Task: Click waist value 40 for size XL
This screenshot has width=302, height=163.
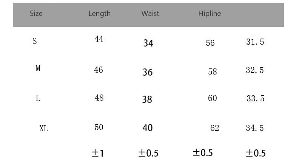Action: coord(148,128)
